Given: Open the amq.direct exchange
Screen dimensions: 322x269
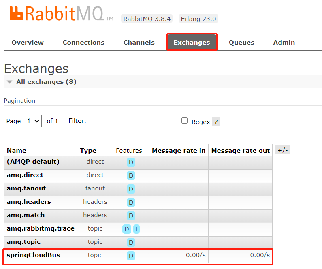Looking at the screenshot, I should (25, 175).
